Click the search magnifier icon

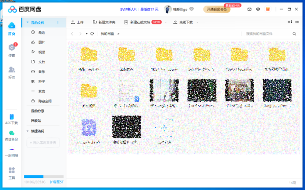294,34
